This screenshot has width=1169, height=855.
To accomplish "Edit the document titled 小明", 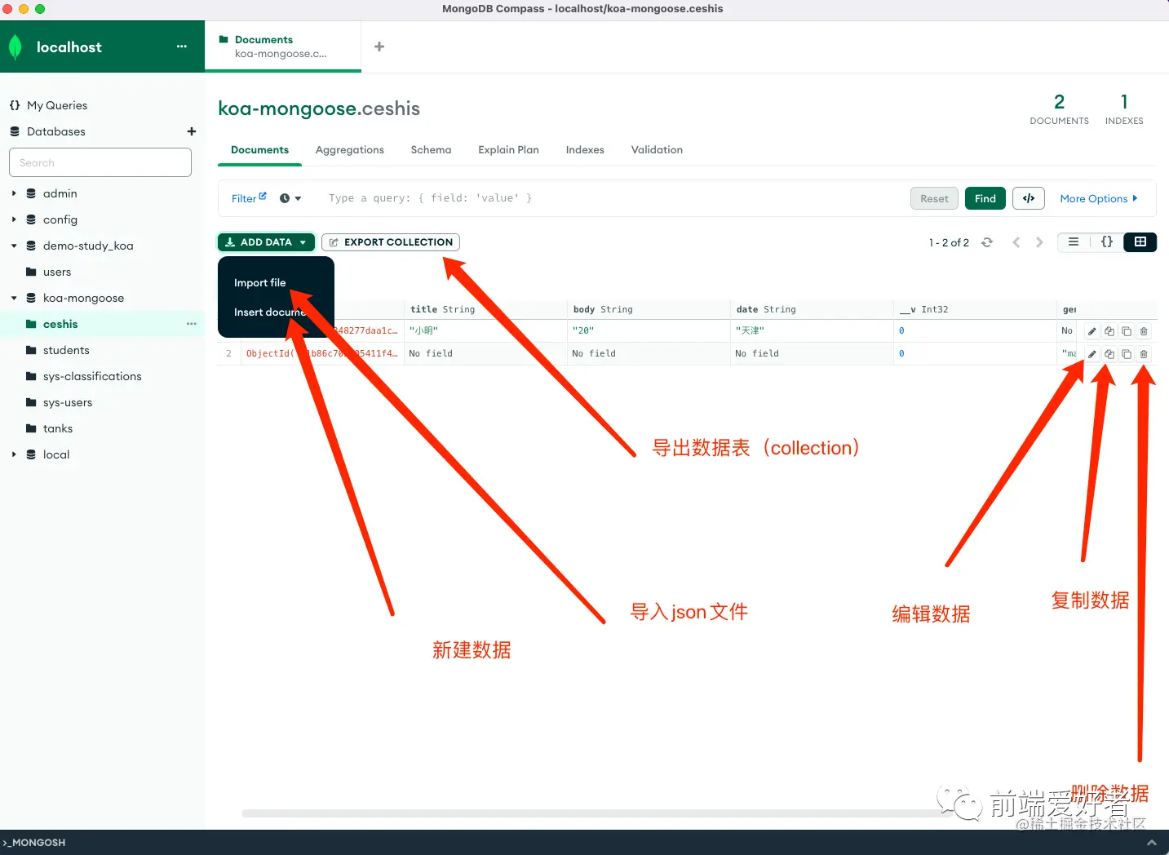I will (1092, 331).
